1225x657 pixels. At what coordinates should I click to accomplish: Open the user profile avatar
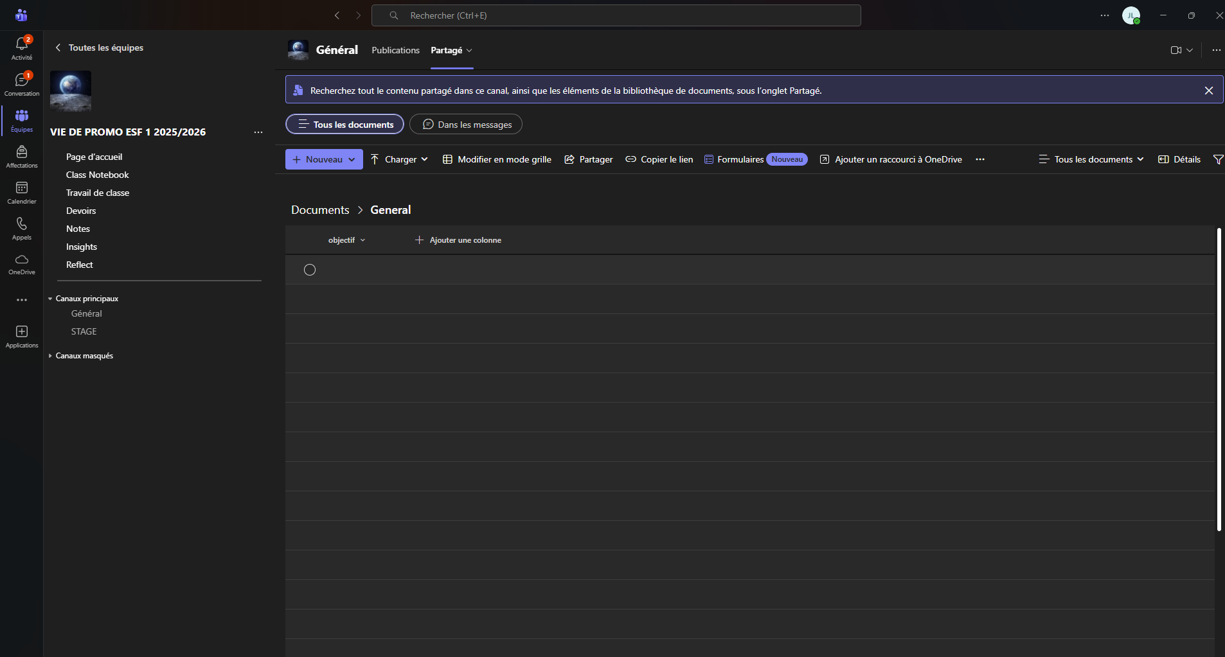(1131, 15)
